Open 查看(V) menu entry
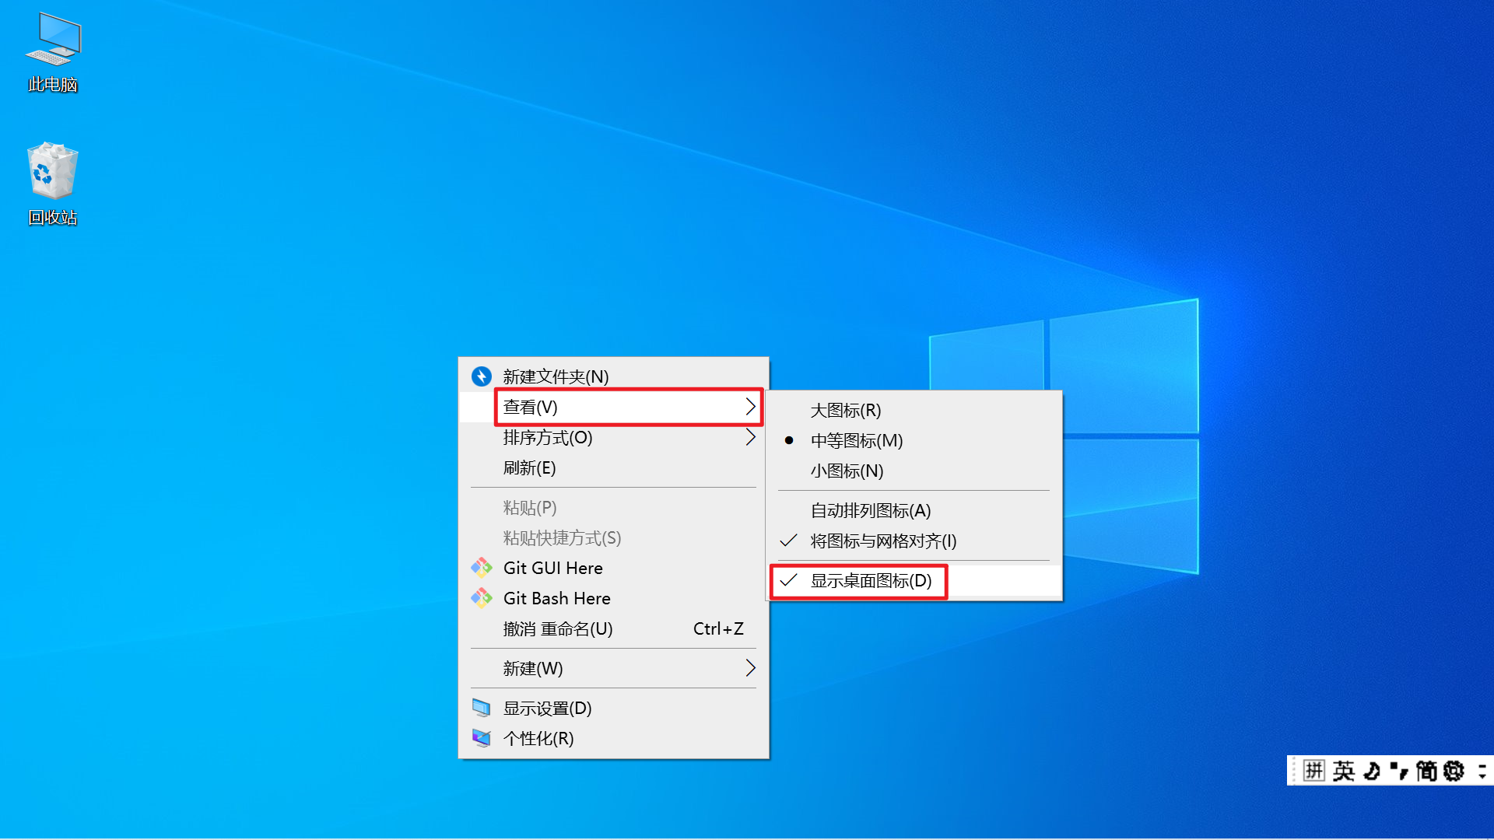The height and width of the screenshot is (840, 1494). click(613, 407)
